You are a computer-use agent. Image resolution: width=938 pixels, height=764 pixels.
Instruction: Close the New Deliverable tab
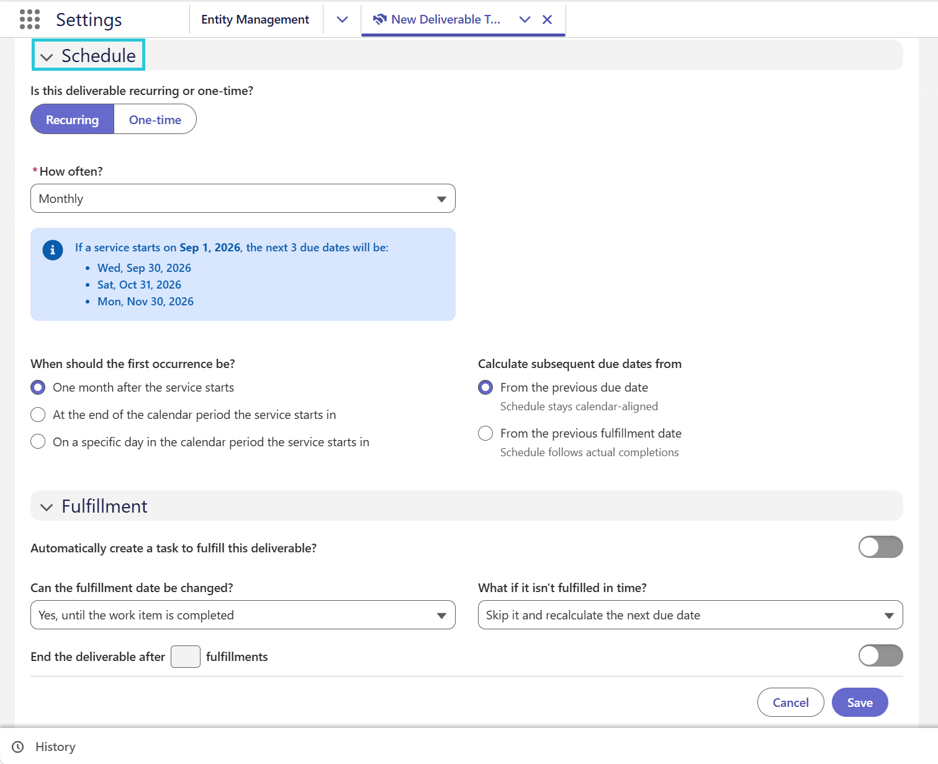click(x=547, y=19)
